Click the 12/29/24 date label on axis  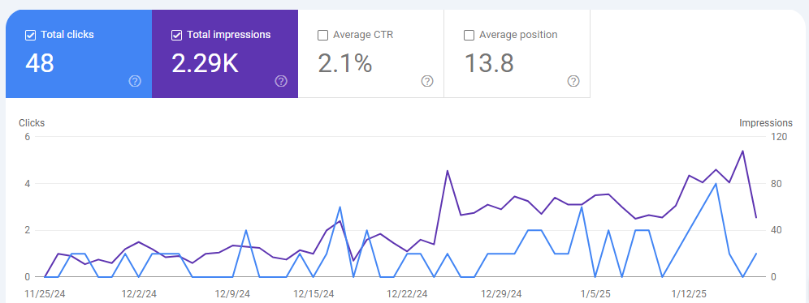click(x=501, y=294)
